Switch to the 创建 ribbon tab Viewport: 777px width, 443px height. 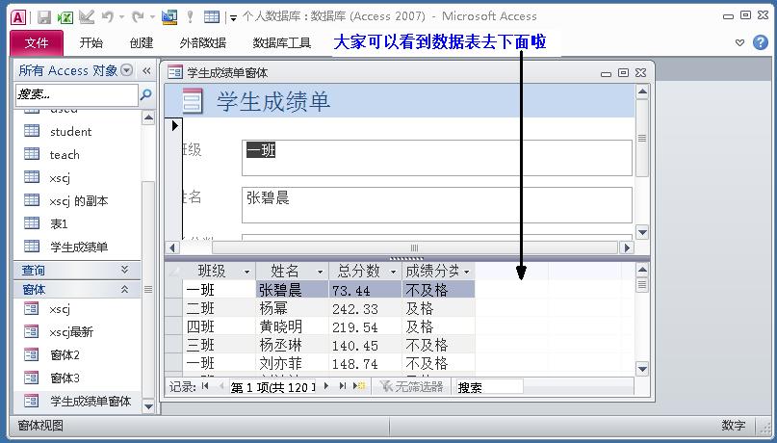coord(142,43)
